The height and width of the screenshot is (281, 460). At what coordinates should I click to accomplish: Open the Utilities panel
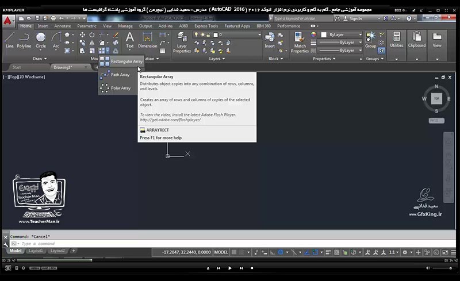pos(397,40)
